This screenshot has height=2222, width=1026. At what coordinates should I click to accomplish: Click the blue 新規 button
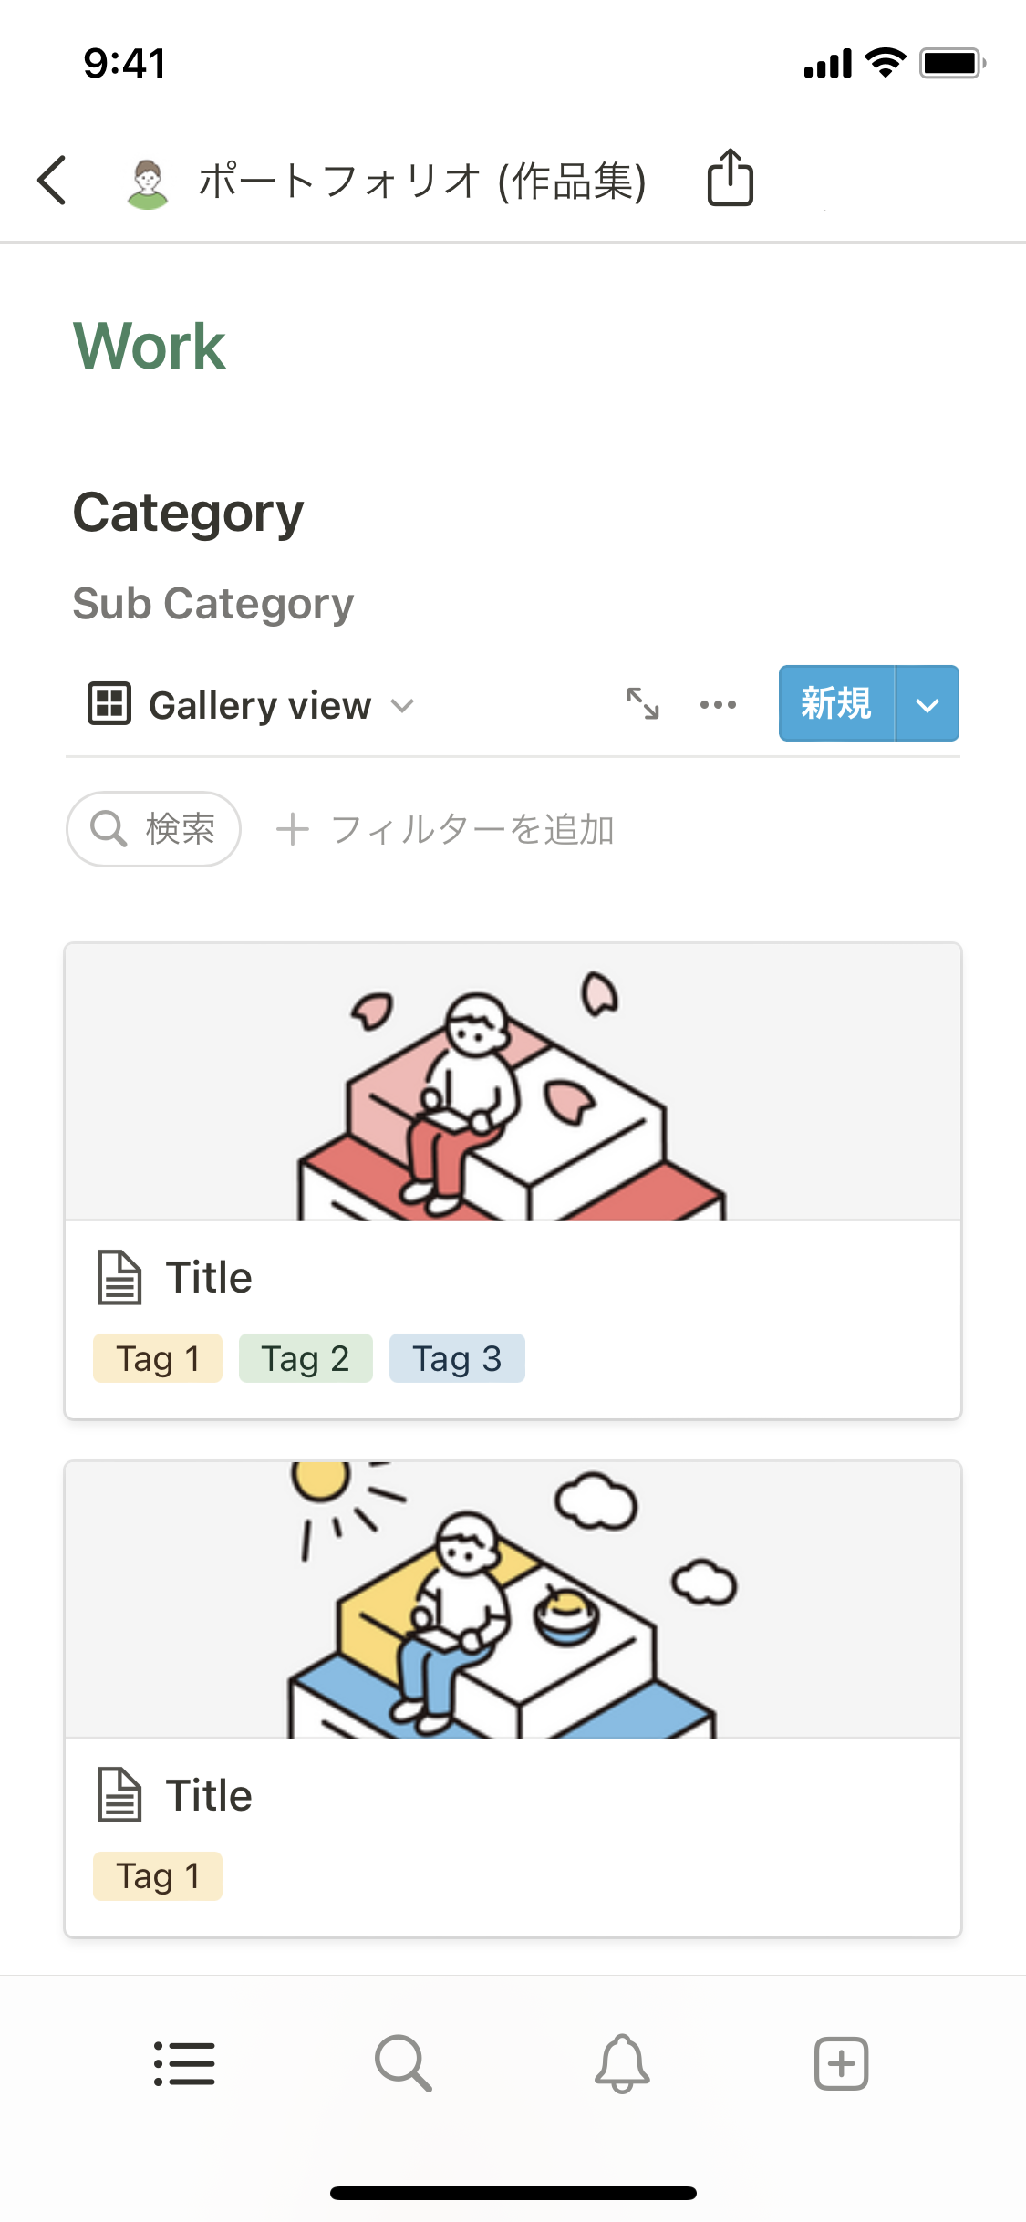(x=836, y=704)
